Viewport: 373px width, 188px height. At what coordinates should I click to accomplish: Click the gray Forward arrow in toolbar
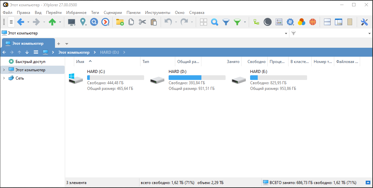pos(36,22)
